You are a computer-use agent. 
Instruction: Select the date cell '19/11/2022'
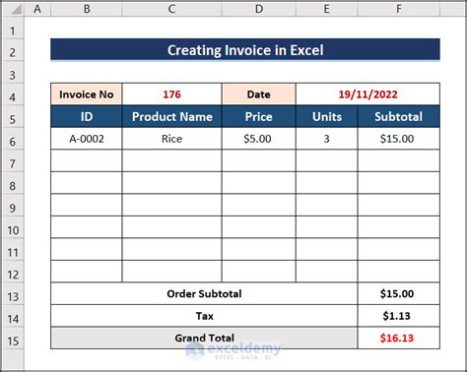tap(367, 94)
